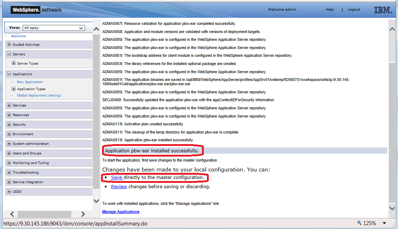Open the zoom 125% dropdown arrow

coord(384,223)
